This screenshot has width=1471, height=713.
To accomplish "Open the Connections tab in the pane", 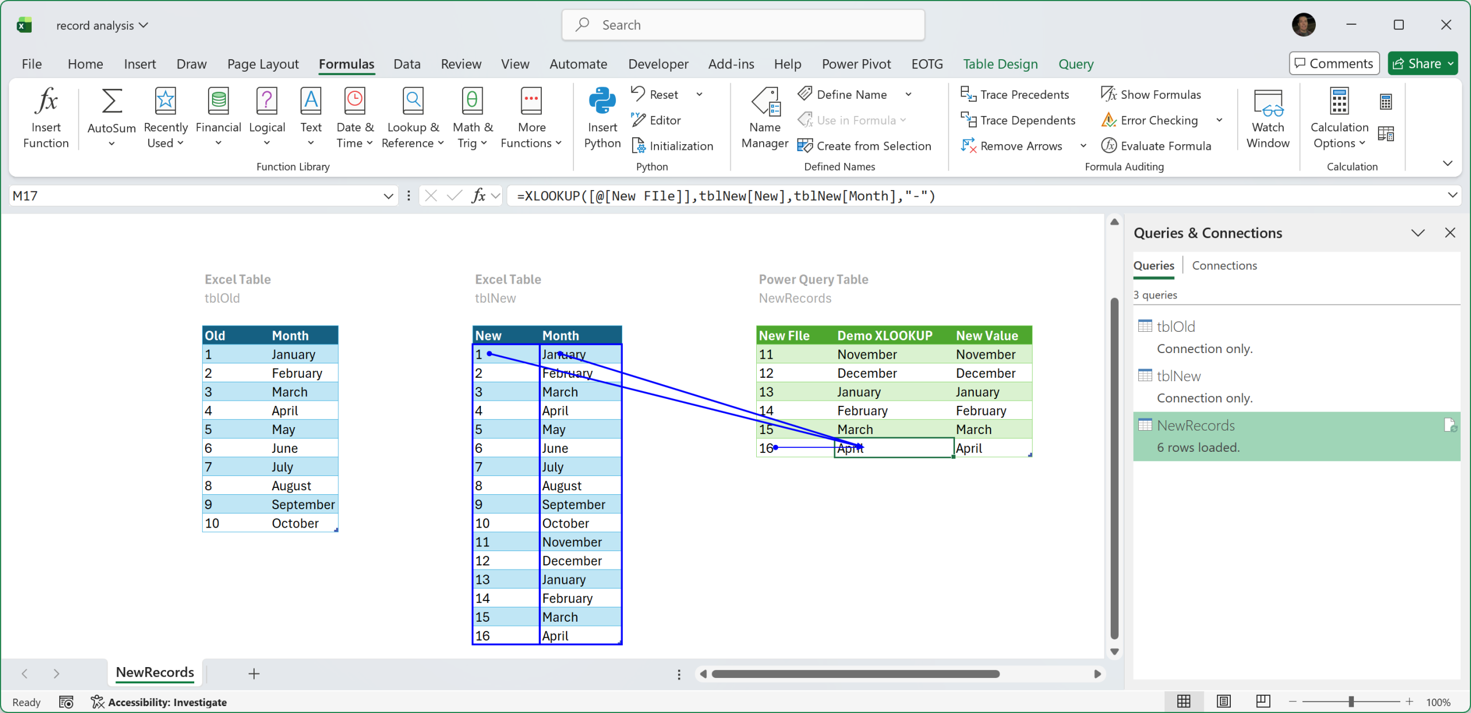I will click(1224, 265).
